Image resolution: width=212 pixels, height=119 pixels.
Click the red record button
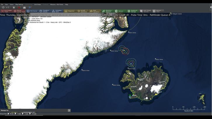click(19, 8)
